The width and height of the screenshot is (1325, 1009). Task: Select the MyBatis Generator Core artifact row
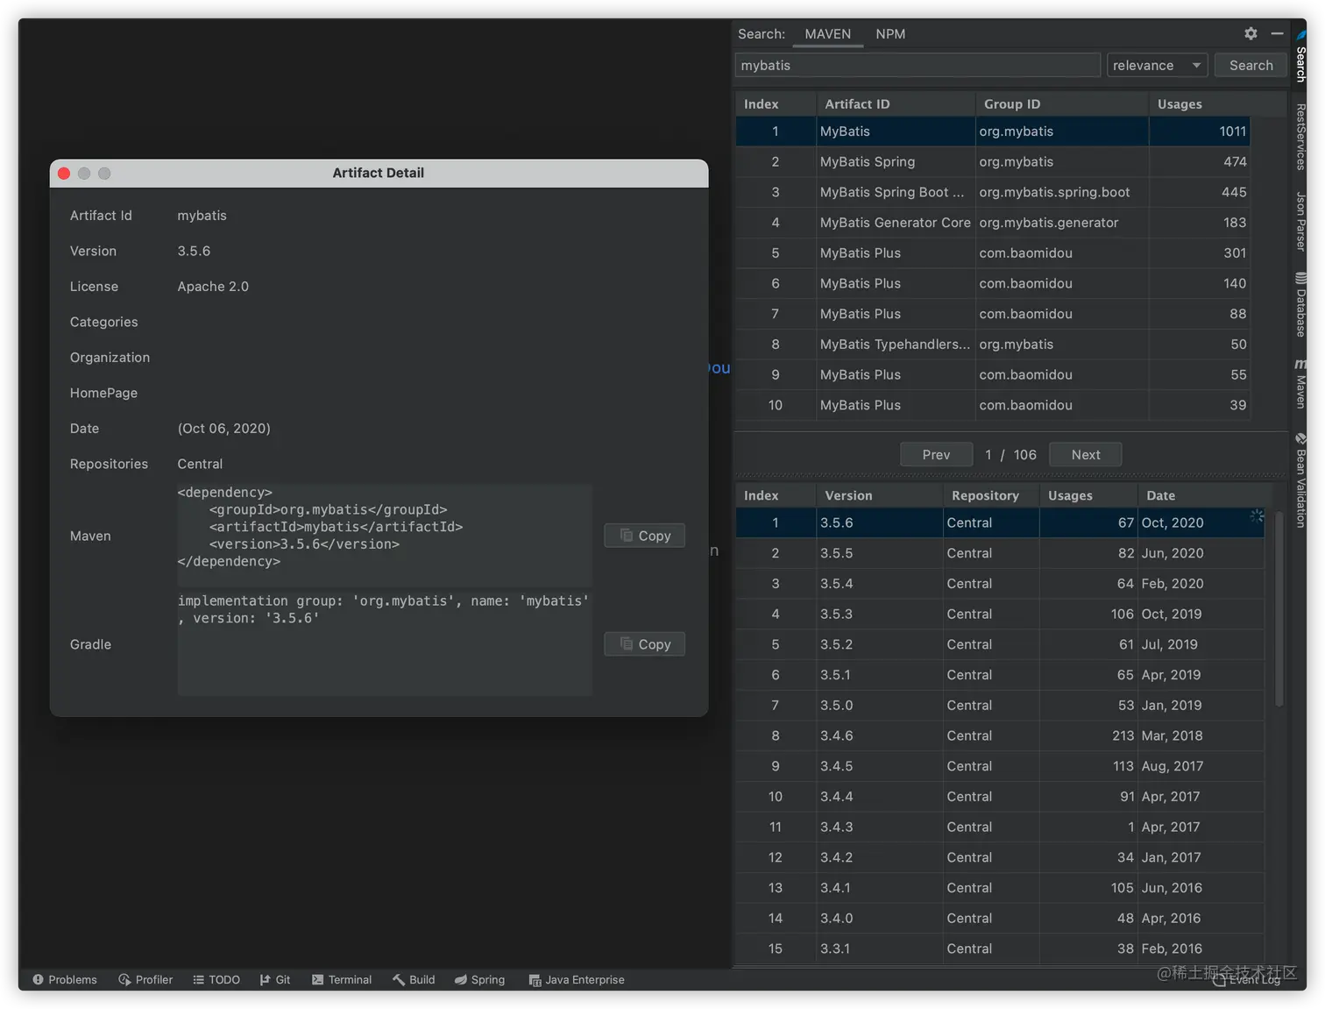(992, 223)
